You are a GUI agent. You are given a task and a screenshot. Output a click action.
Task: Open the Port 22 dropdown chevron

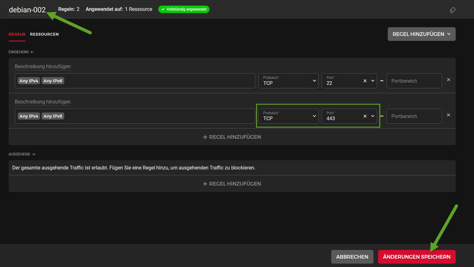click(373, 81)
